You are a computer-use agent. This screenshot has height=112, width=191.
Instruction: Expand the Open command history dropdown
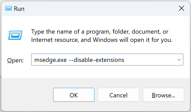click(x=179, y=60)
